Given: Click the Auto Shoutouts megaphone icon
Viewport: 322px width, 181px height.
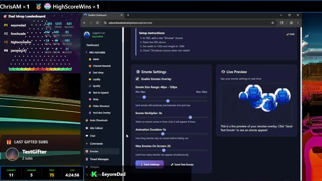Looking at the screenshot, I should [x=87, y=120].
